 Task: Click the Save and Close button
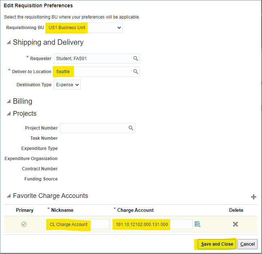[x=217, y=244]
